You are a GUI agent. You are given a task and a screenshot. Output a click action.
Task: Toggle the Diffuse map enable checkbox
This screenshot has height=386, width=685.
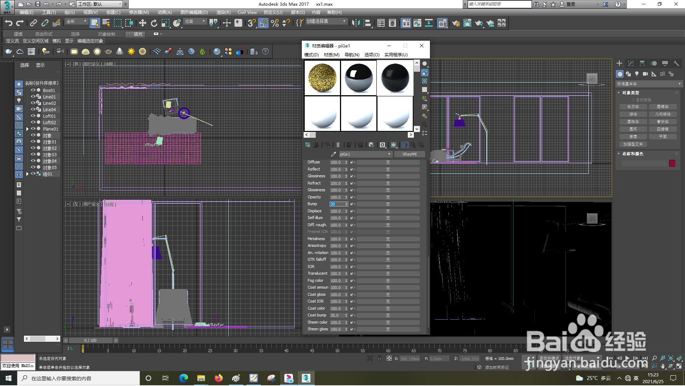[x=352, y=162]
